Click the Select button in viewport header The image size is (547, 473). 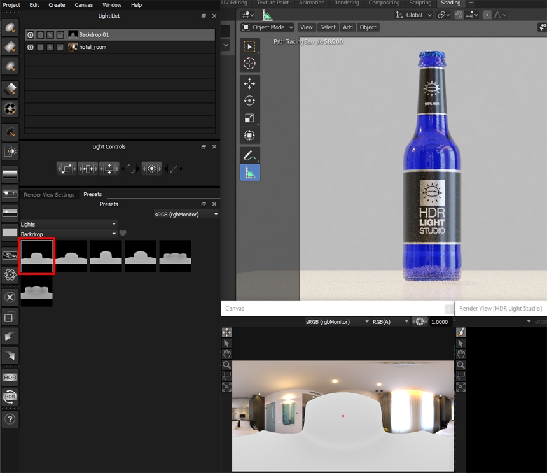328,27
